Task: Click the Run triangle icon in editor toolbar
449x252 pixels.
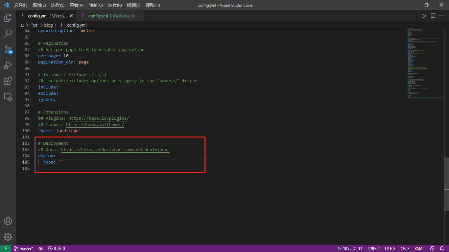Action: 424,16
